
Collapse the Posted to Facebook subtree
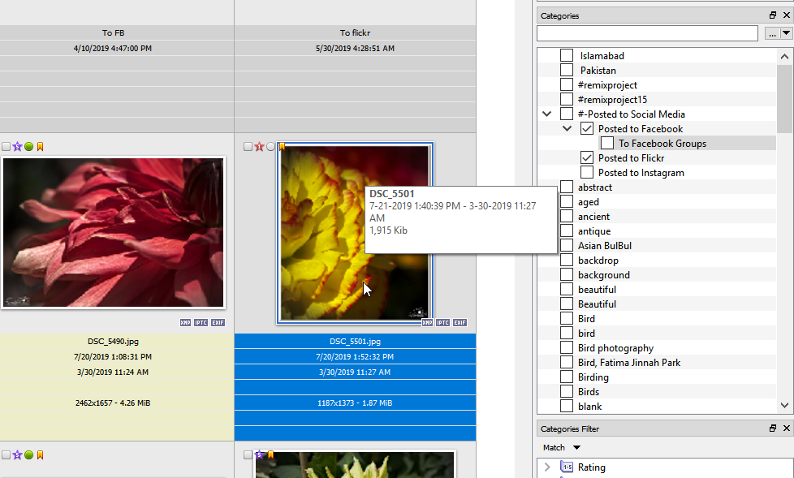click(x=567, y=129)
